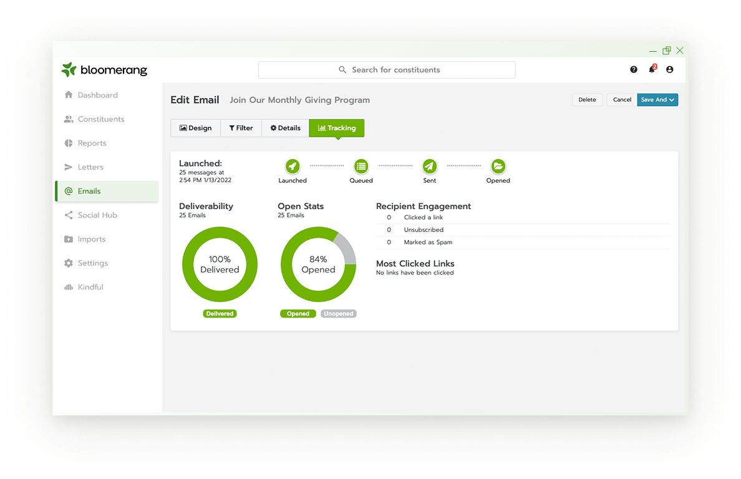The height and width of the screenshot is (479, 741).
Task: Select the Tracking tab
Action: coord(336,128)
